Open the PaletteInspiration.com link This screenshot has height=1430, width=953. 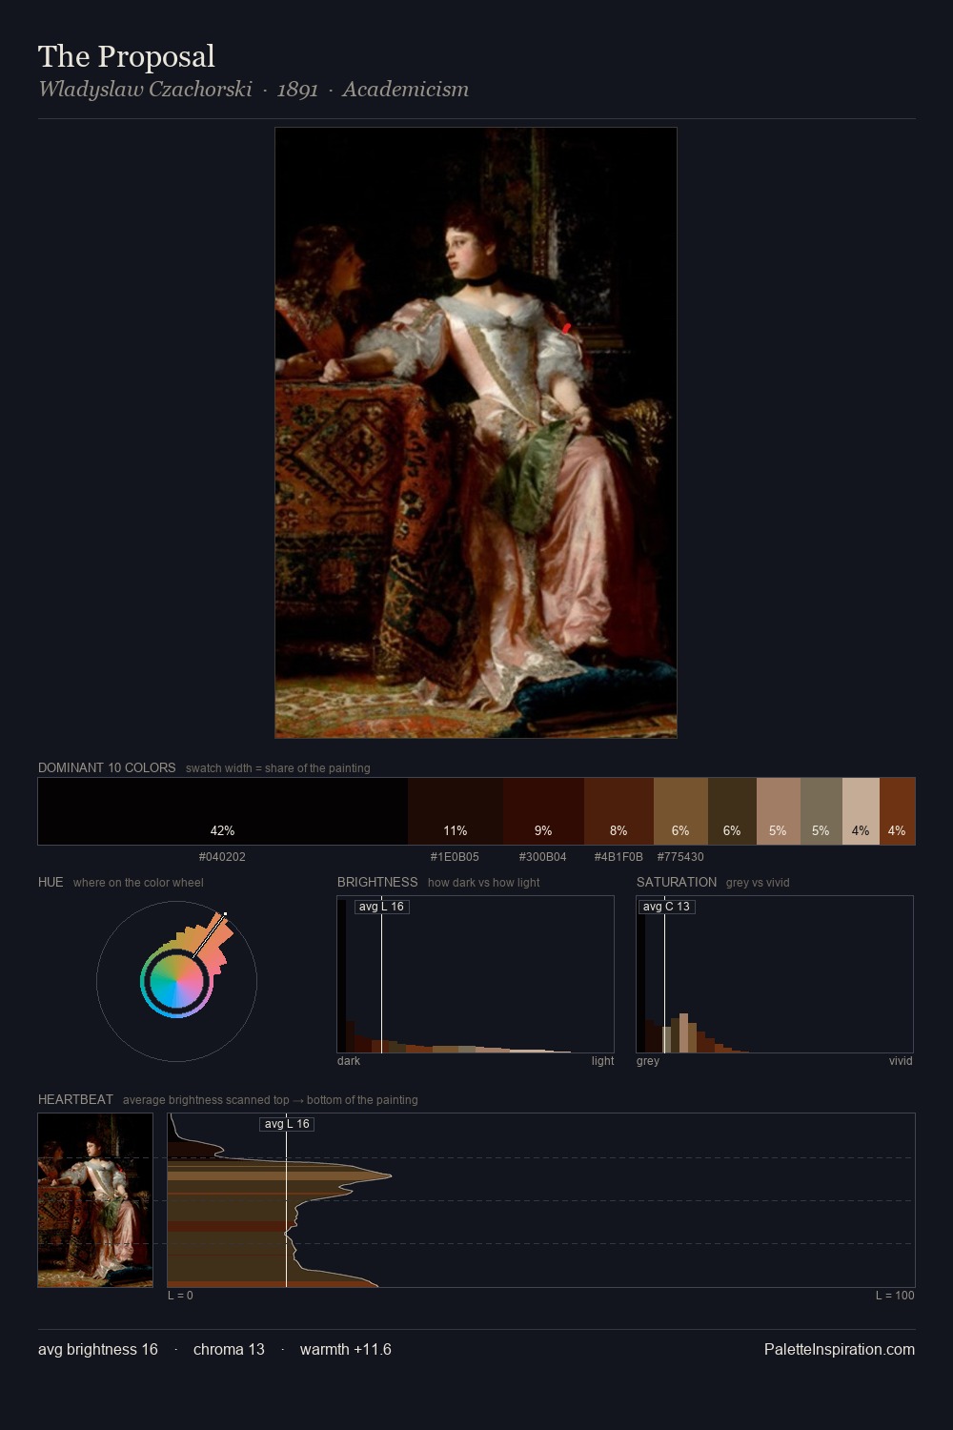coord(840,1350)
